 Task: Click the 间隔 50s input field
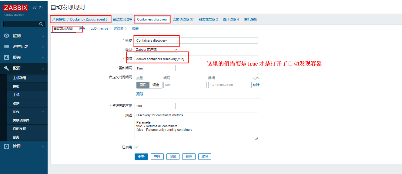[x=185, y=85]
